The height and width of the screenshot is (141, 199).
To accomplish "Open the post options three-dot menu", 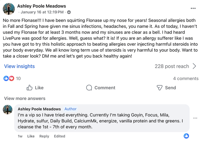I will (x=193, y=8).
